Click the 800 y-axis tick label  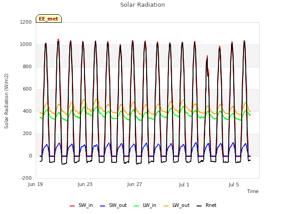(x=27, y=67)
